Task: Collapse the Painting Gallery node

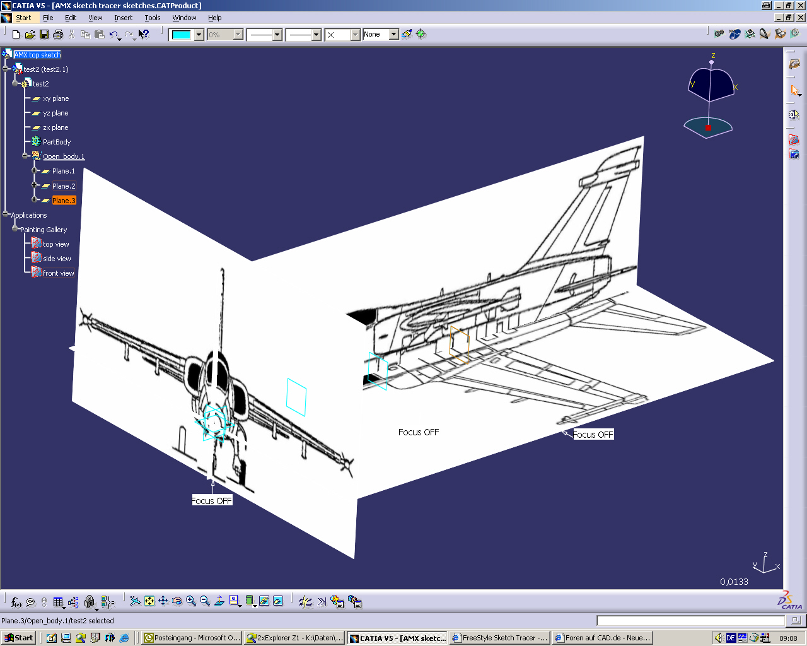Action: (15, 229)
